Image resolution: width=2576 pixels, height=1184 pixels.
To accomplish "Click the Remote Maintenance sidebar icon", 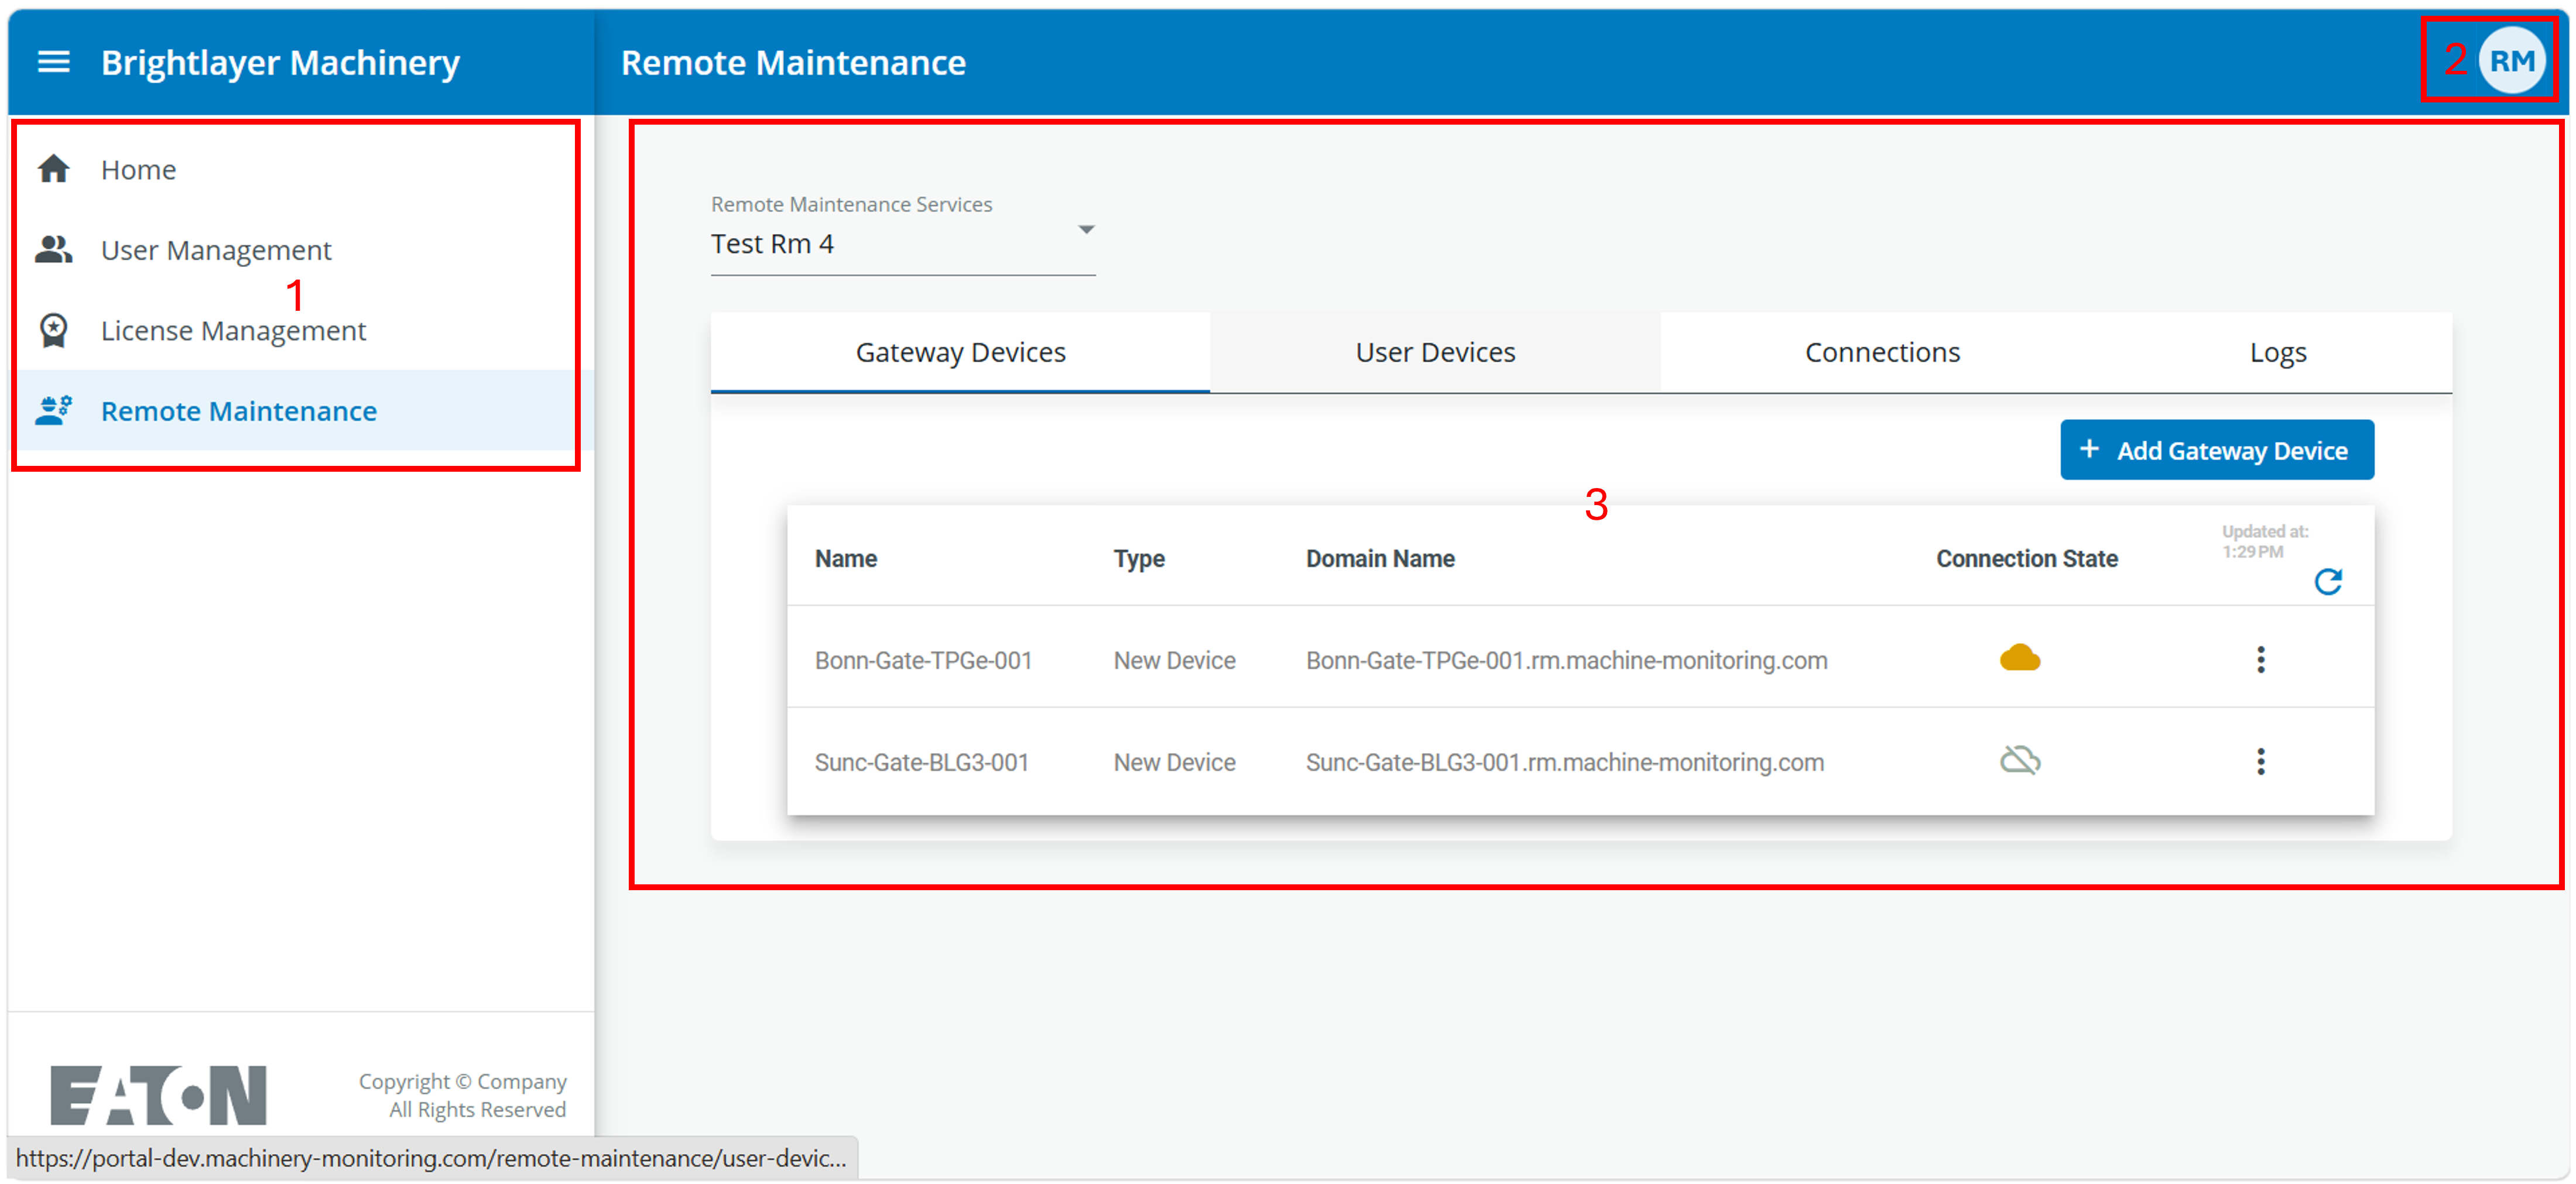I will point(53,410).
